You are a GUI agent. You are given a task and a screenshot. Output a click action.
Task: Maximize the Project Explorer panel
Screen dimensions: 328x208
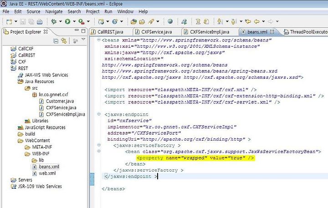click(83, 31)
